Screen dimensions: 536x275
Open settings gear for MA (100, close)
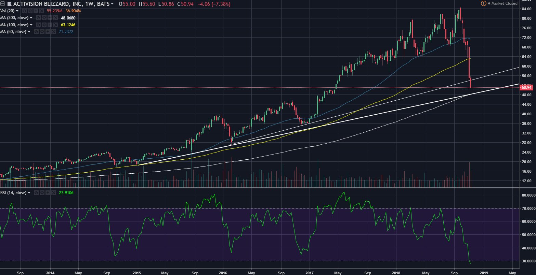tap(44, 25)
